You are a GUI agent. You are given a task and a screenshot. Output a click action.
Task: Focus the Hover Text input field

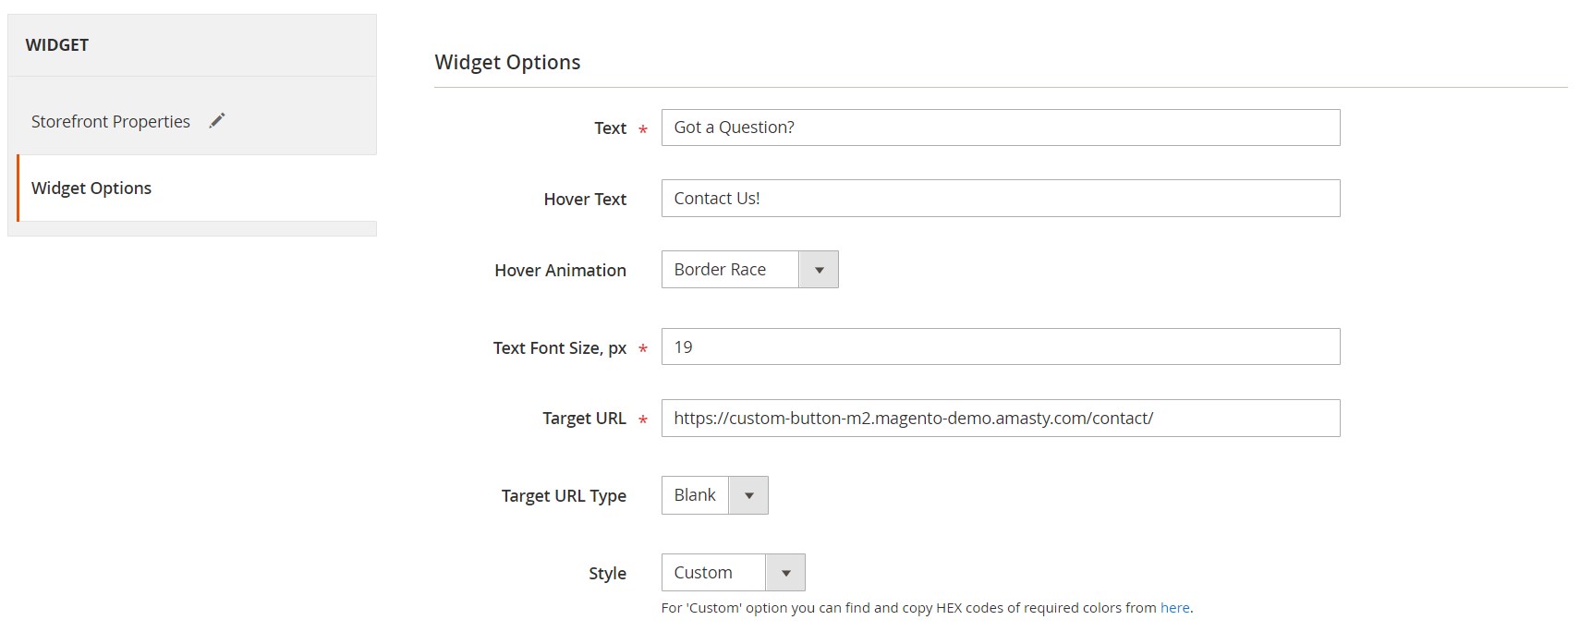tap(1000, 199)
